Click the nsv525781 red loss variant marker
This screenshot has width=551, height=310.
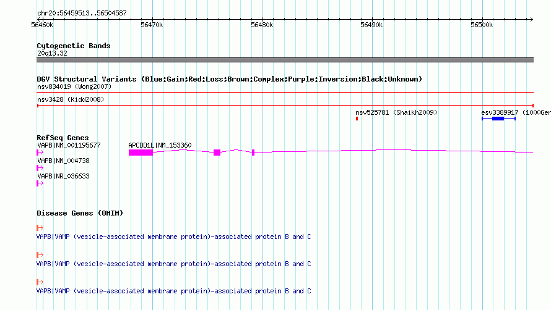click(x=357, y=119)
